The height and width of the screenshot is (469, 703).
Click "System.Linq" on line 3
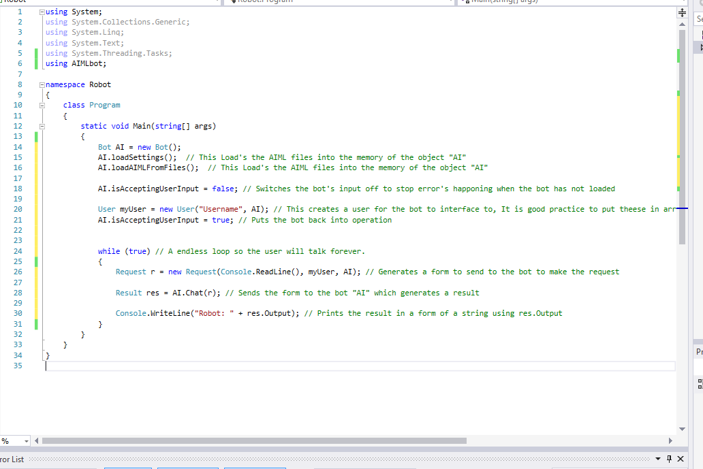click(x=95, y=32)
